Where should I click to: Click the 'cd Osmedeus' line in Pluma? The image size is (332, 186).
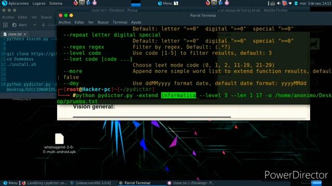pyautogui.click(x=20, y=59)
